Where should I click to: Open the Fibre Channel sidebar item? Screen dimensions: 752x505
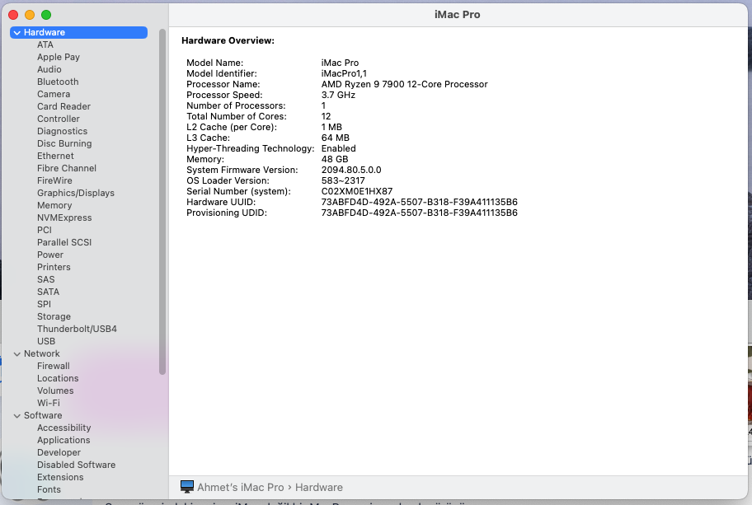[x=67, y=168]
